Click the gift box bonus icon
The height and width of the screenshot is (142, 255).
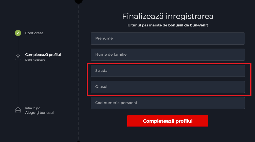(18, 110)
